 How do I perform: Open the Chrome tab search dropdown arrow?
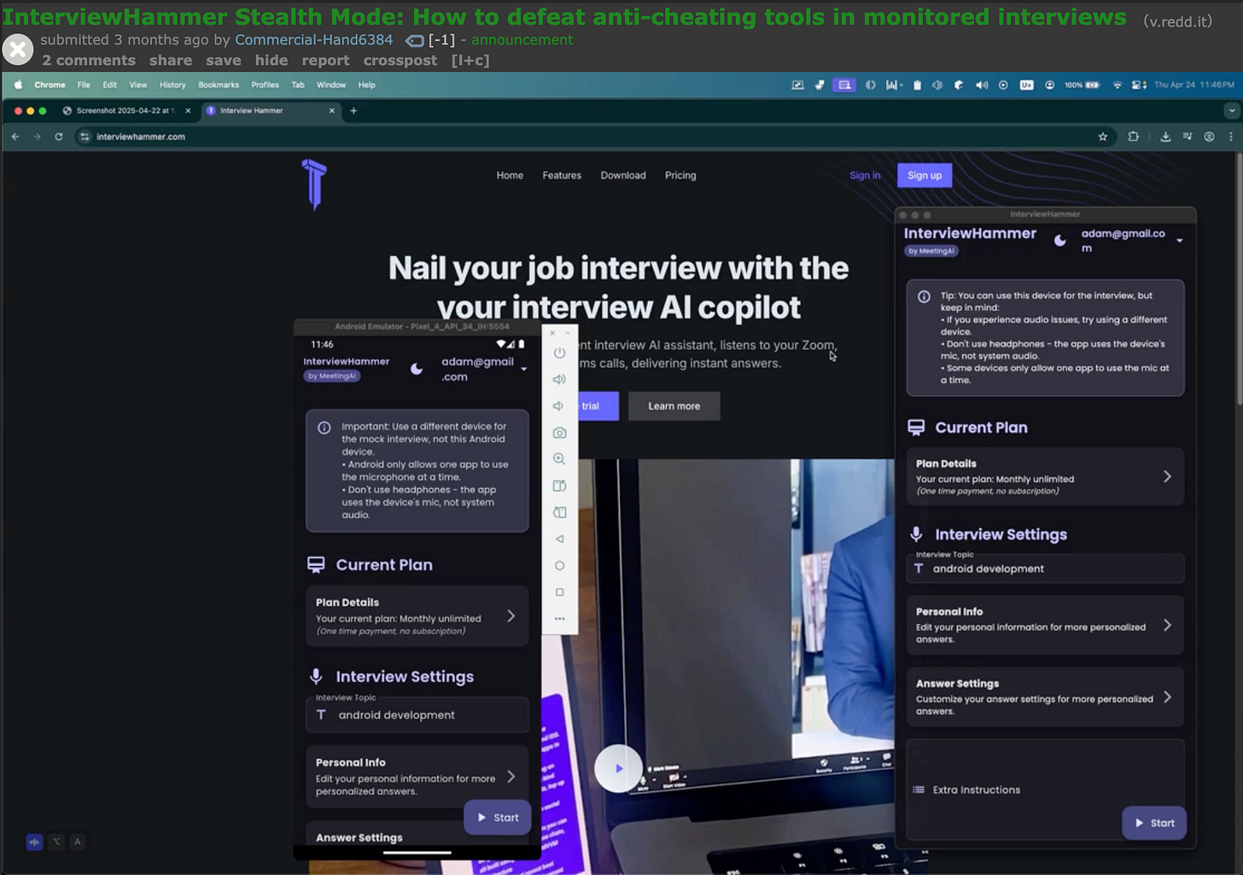(x=1231, y=110)
